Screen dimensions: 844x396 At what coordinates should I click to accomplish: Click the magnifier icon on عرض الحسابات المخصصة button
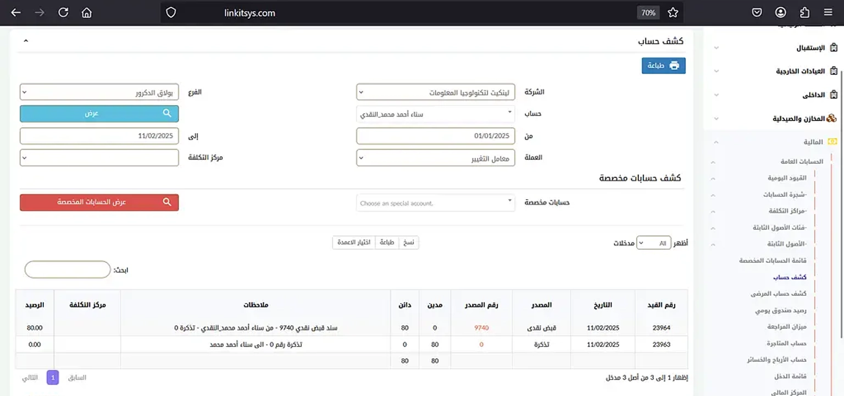coord(167,202)
